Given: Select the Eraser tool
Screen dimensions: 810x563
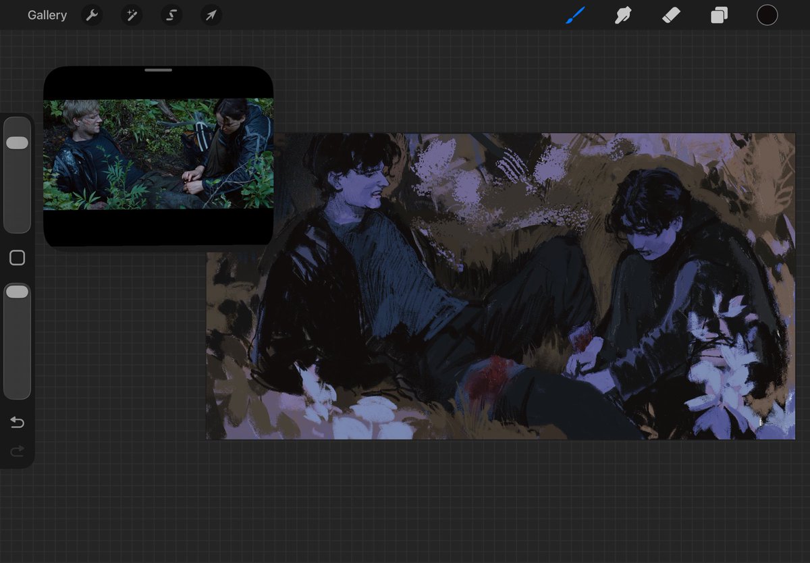Looking at the screenshot, I should pos(671,15).
